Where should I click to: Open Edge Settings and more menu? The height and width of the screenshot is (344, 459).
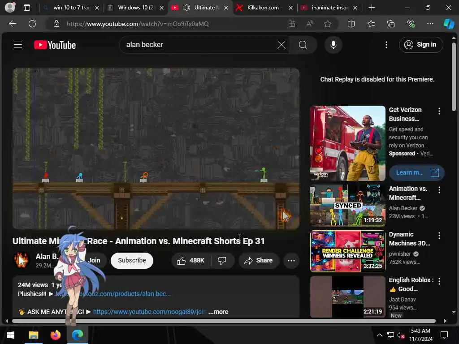click(430, 24)
